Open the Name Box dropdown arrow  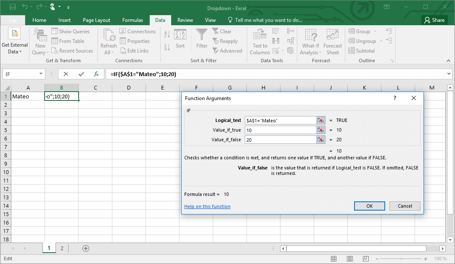tap(41, 74)
